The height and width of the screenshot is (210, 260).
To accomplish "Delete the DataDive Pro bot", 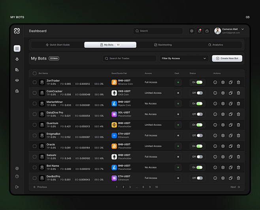I will pyautogui.click(x=238, y=114).
